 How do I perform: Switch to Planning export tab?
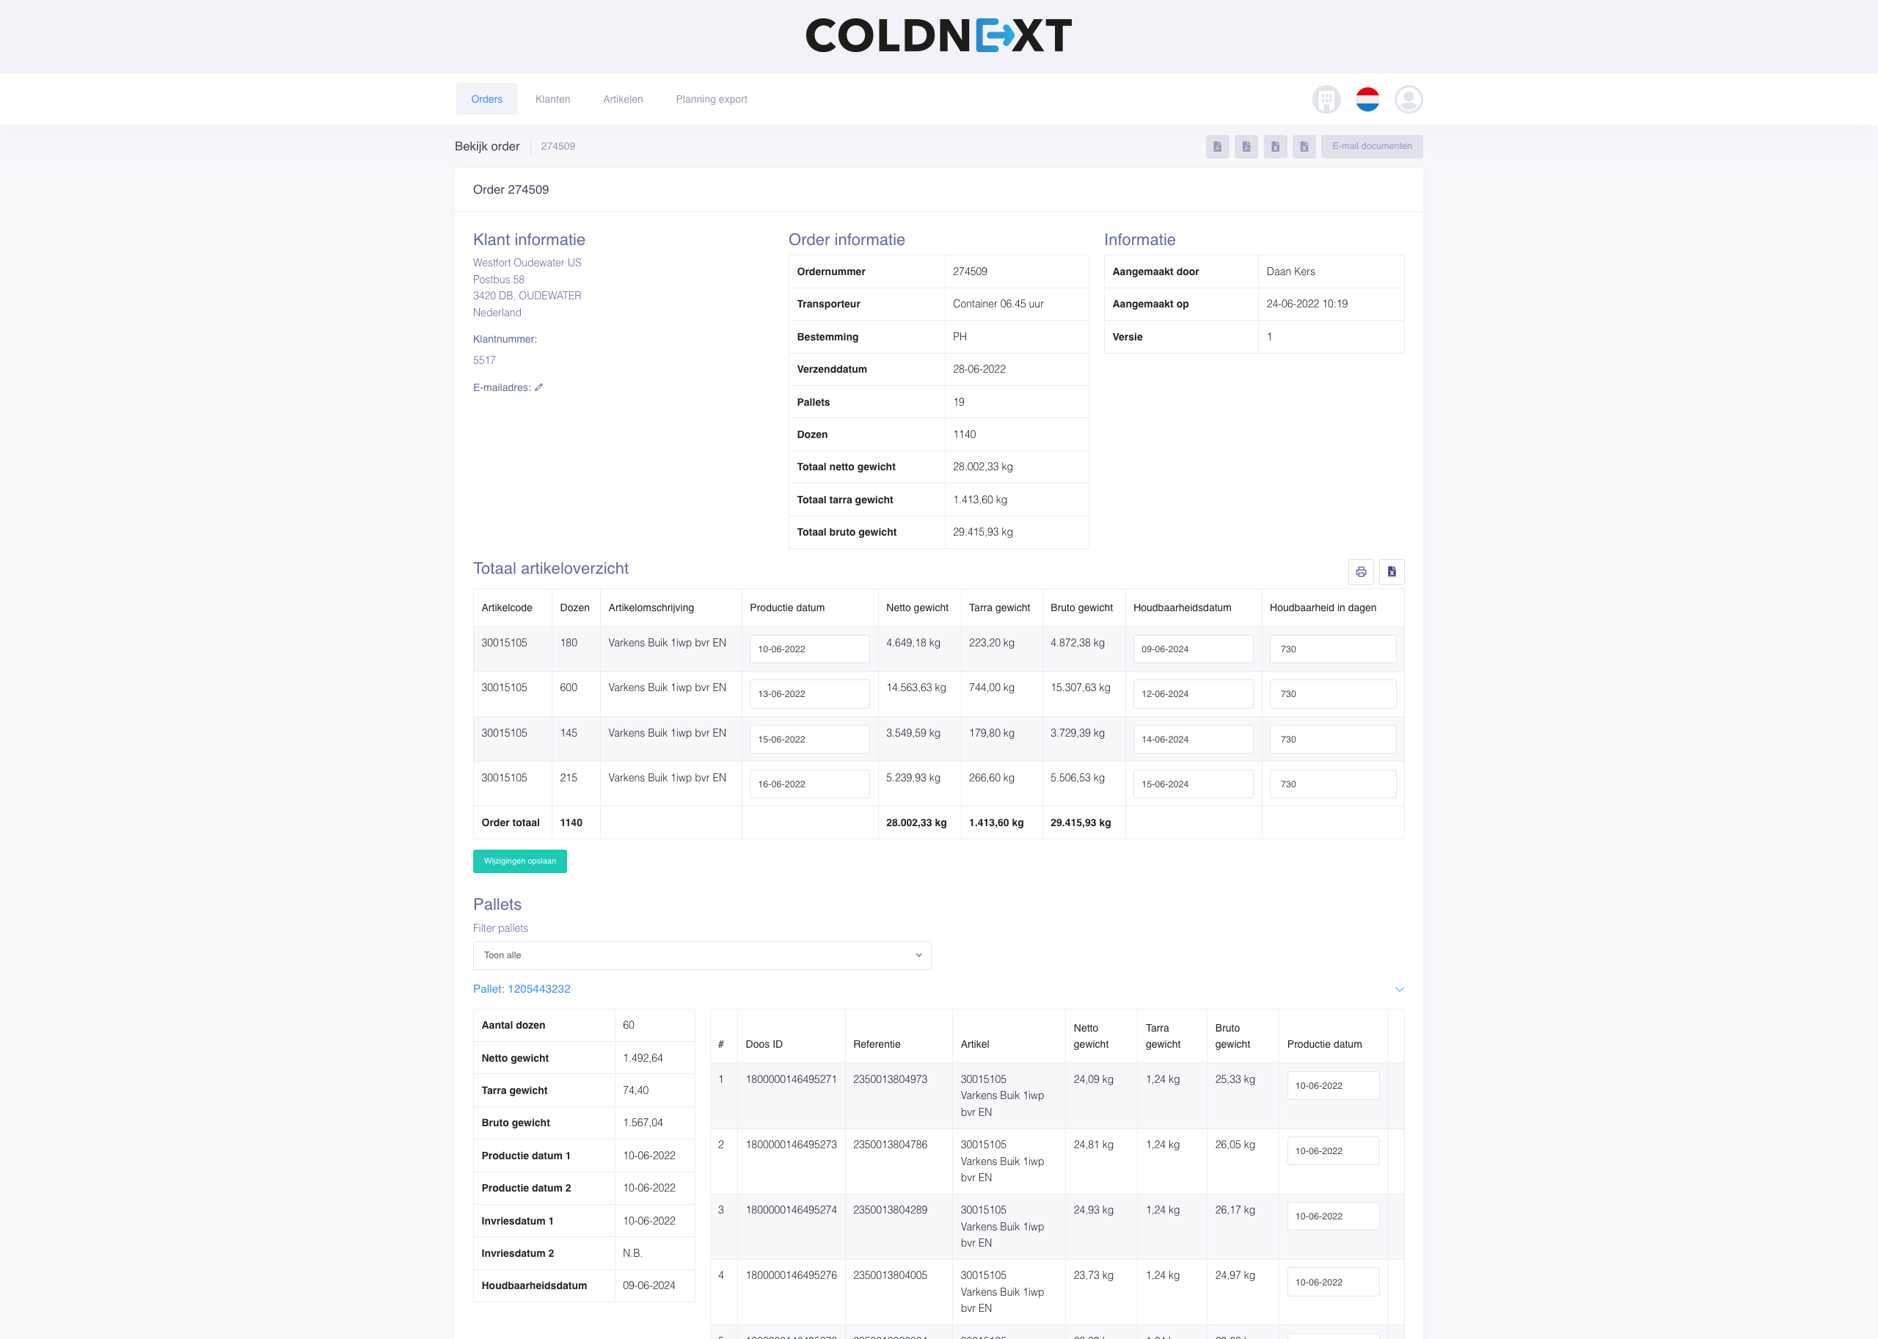click(x=711, y=99)
